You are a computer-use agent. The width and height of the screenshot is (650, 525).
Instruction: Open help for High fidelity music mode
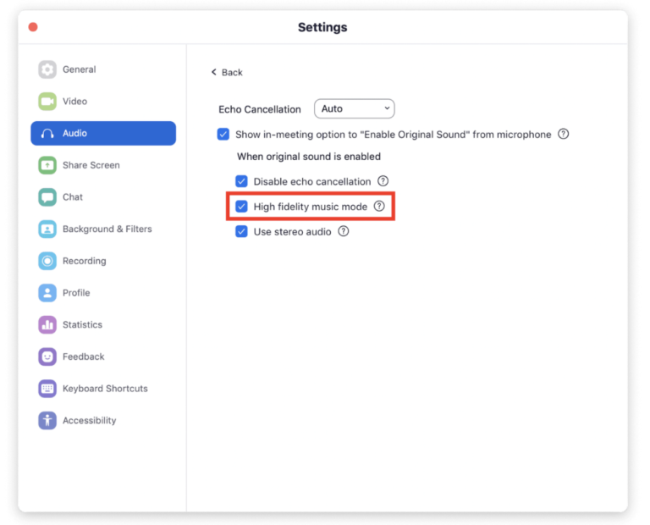(379, 206)
